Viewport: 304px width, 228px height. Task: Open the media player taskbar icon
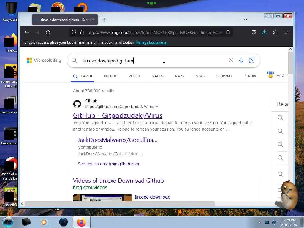pyautogui.click(x=44, y=222)
